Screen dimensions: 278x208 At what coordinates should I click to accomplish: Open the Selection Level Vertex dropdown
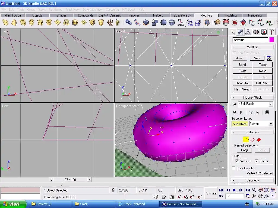pyautogui.click(x=271, y=124)
